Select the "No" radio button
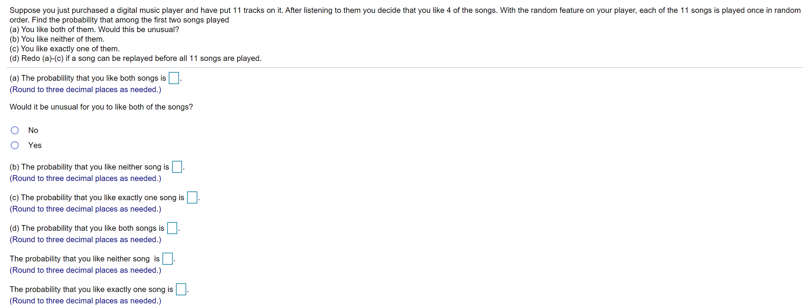 (x=15, y=130)
